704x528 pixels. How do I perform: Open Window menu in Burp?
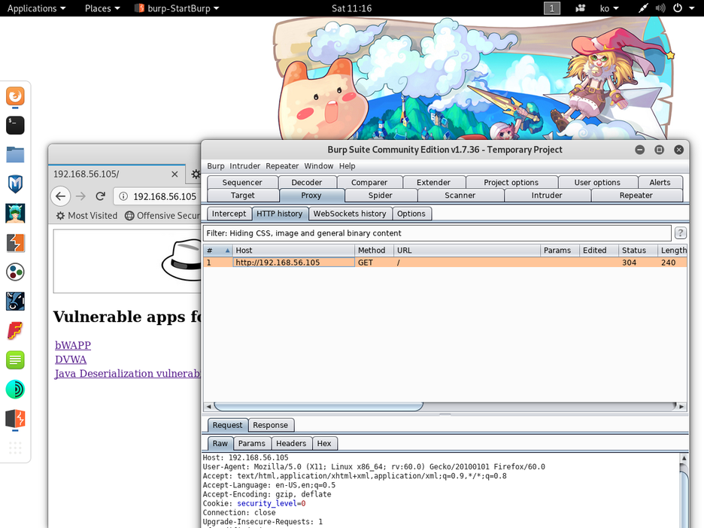[x=319, y=165]
